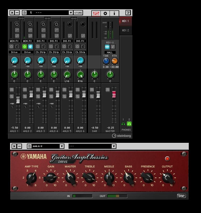Open the ANLG 2 channel dropdown arrow
201x213 pixels.
[x=62, y=146]
